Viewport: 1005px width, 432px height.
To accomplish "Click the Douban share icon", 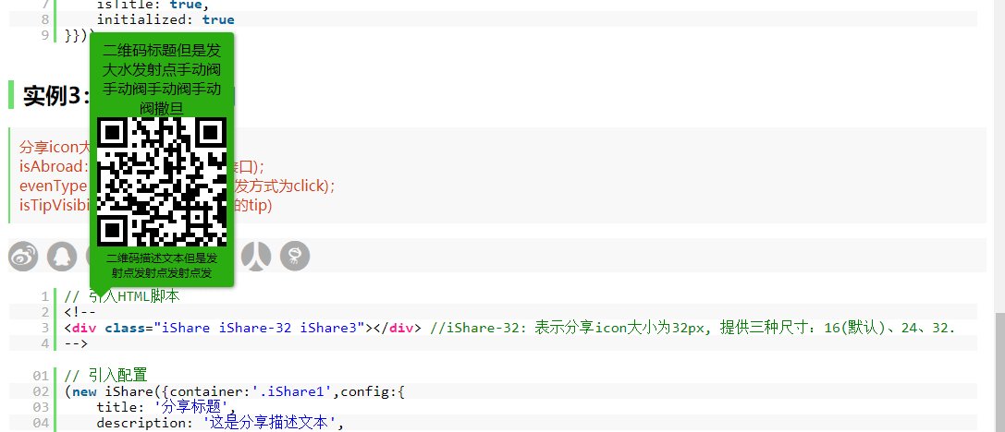I will tap(295, 256).
